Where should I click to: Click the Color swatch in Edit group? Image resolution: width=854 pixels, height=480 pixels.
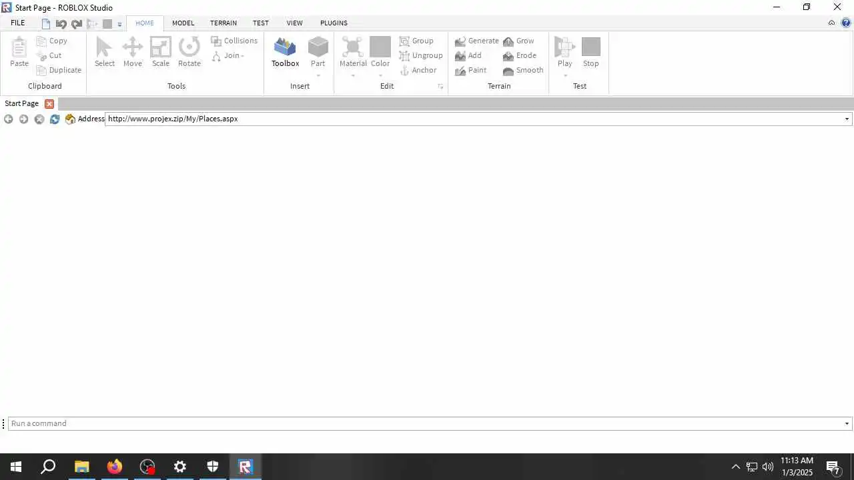[380, 47]
